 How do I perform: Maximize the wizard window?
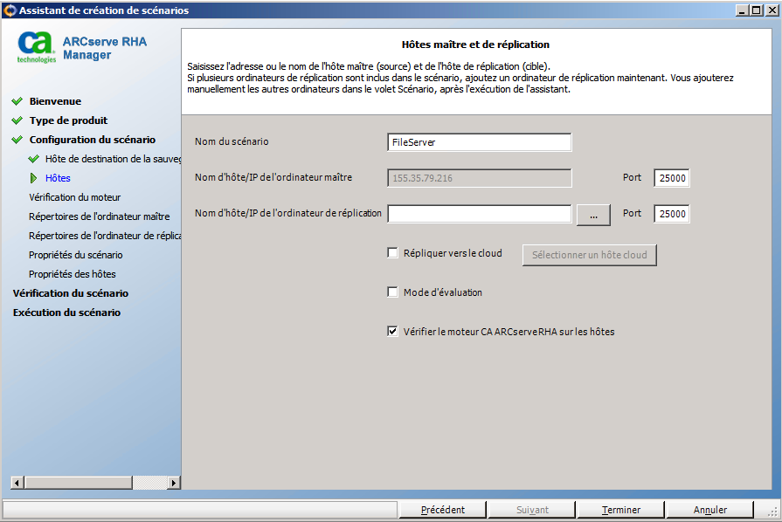[x=757, y=10]
